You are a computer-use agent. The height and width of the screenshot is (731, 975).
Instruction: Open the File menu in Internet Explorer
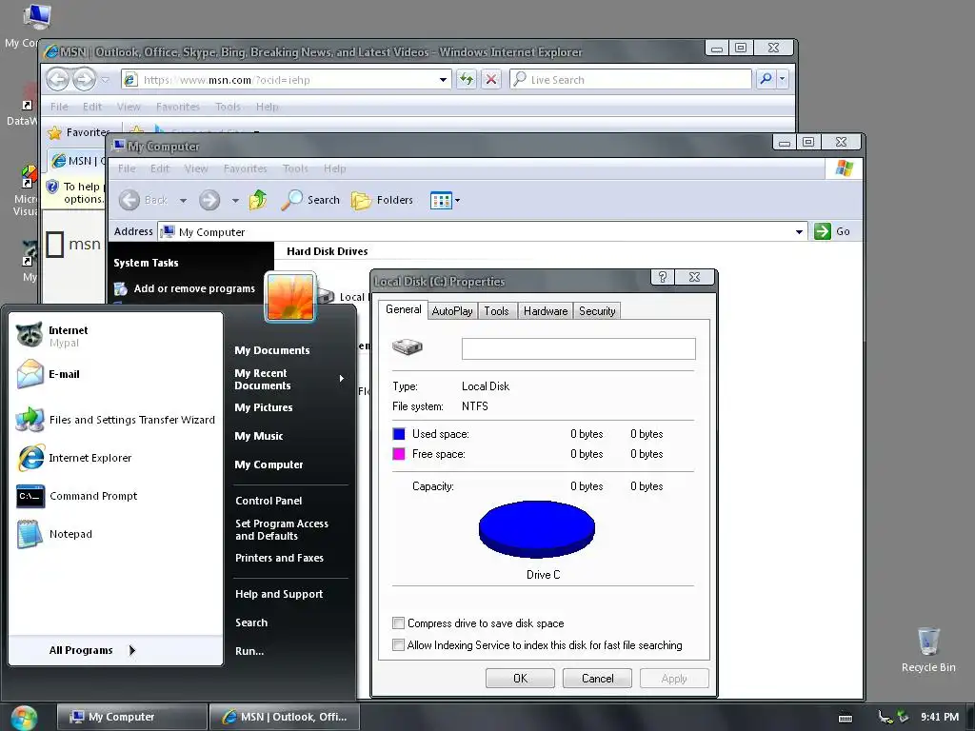[59, 107]
